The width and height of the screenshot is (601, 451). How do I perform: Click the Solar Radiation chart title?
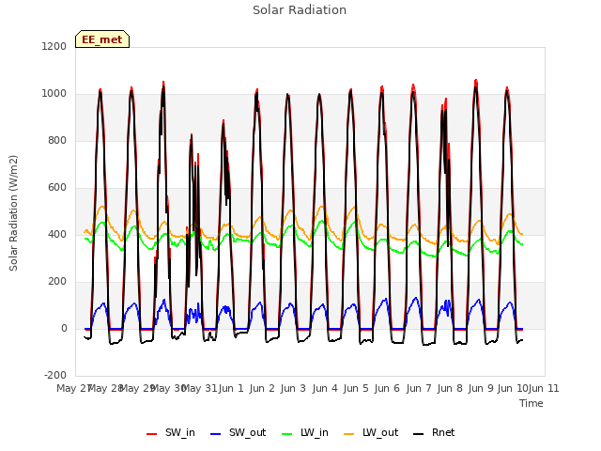[x=300, y=10]
